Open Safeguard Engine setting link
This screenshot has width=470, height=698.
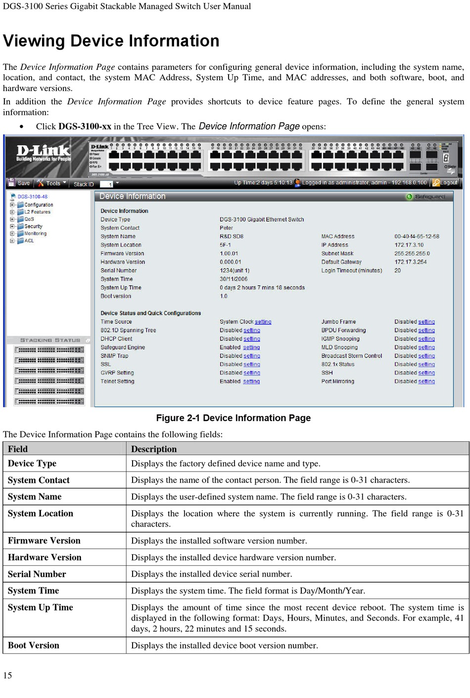[x=251, y=347]
